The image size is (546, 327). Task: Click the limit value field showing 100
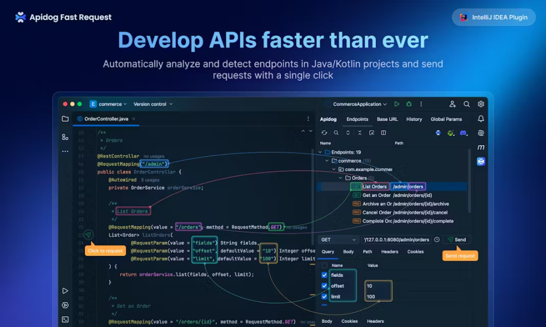coord(378,297)
